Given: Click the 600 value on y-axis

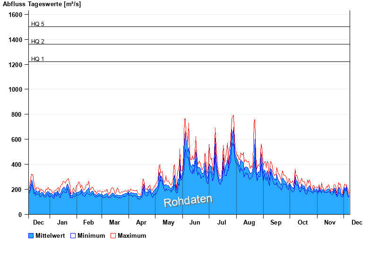Looking at the screenshot, I should tap(17, 139).
